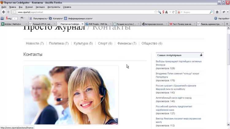Open article Российский зритель предпочитает
Screen dimensions: 230x129
[x=174, y=108]
